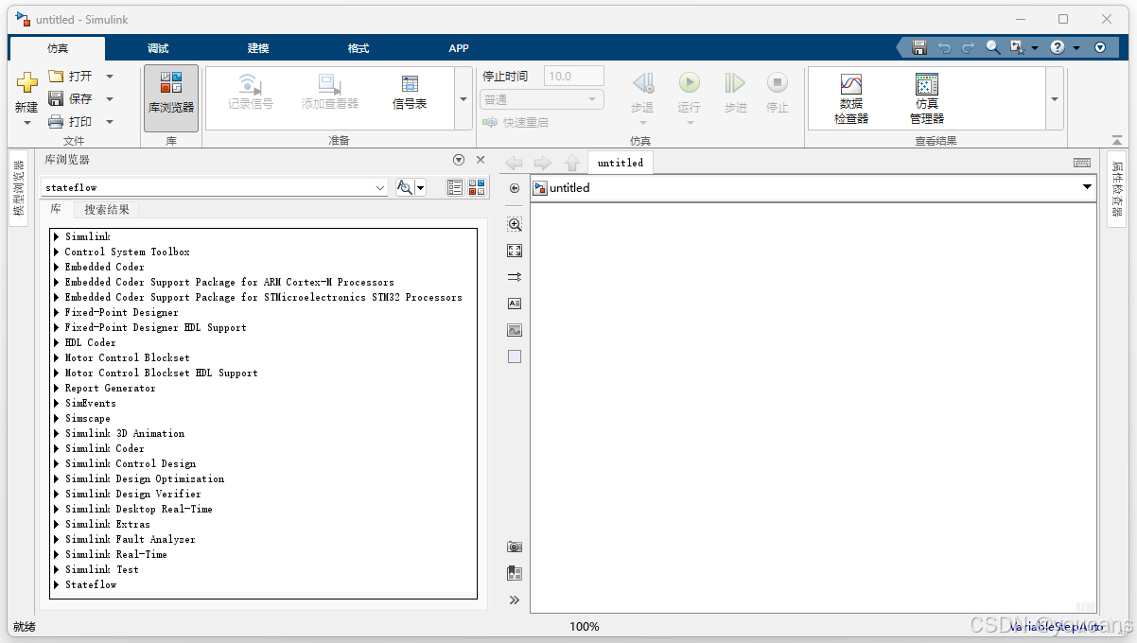Image resolution: width=1137 pixels, height=643 pixels.
Task: Expand the 准备 gallery dropdown arrow
Action: tap(464, 98)
